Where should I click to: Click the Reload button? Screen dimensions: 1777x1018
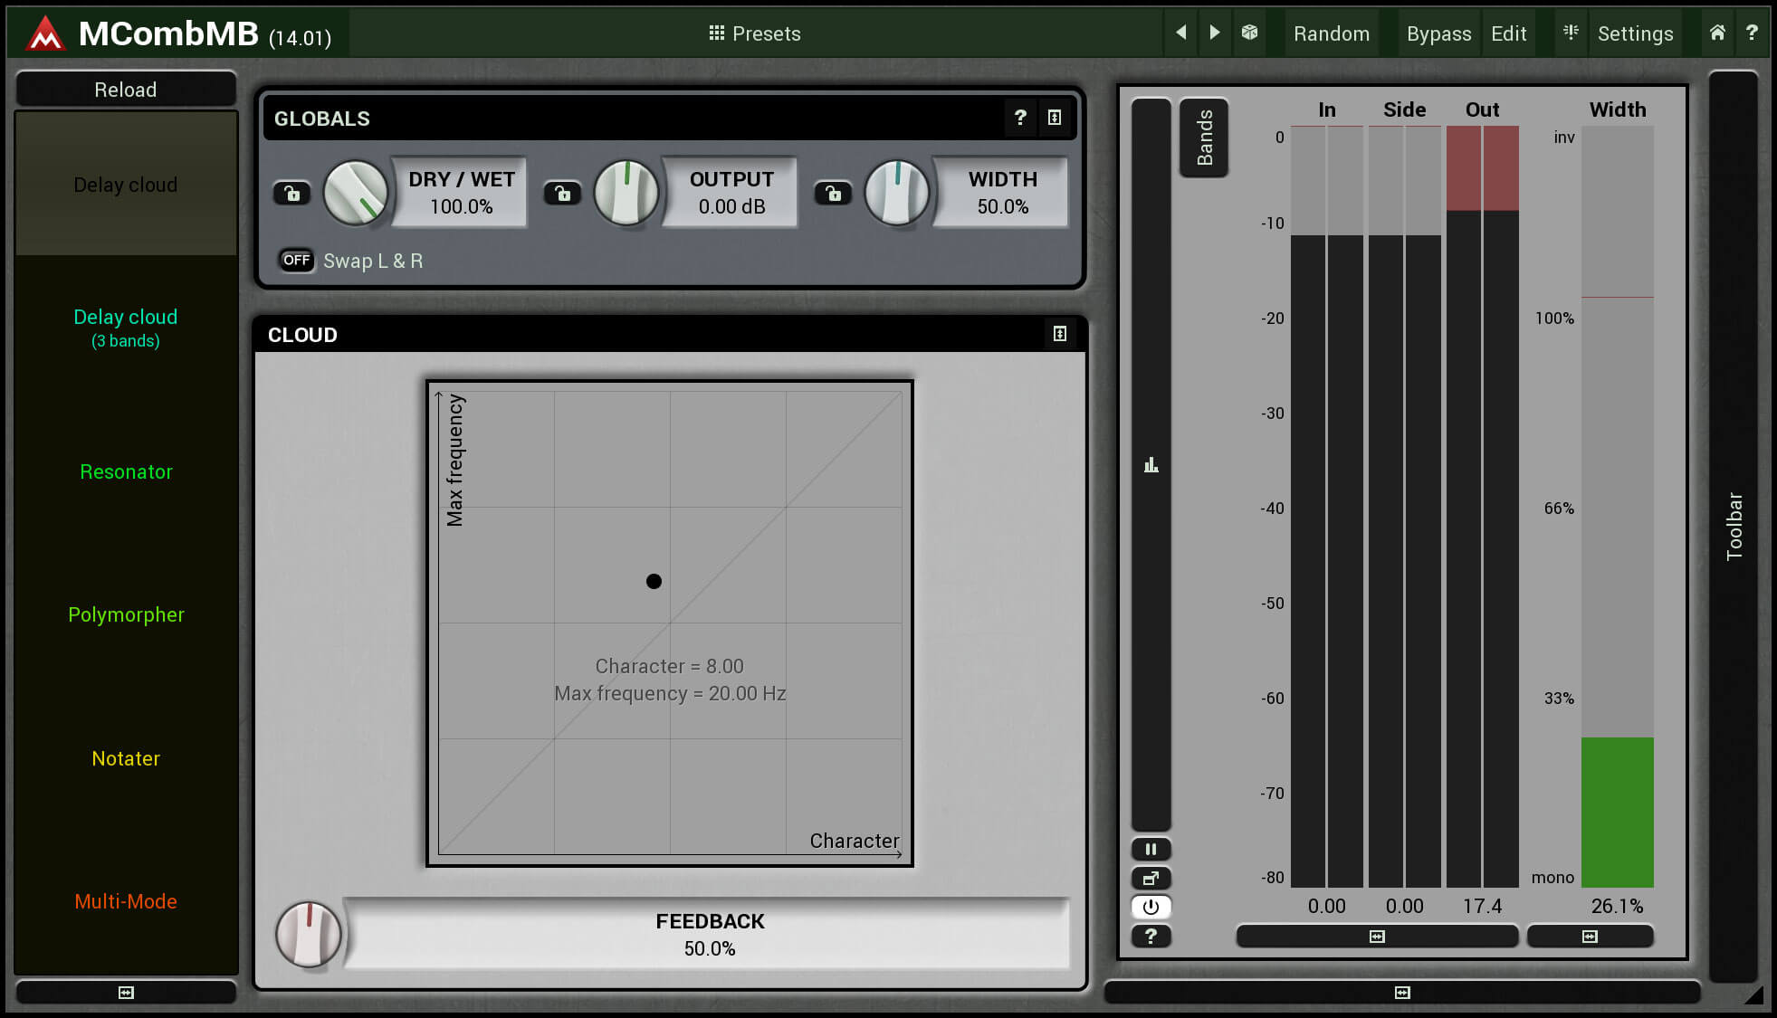click(x=126, y=90)
